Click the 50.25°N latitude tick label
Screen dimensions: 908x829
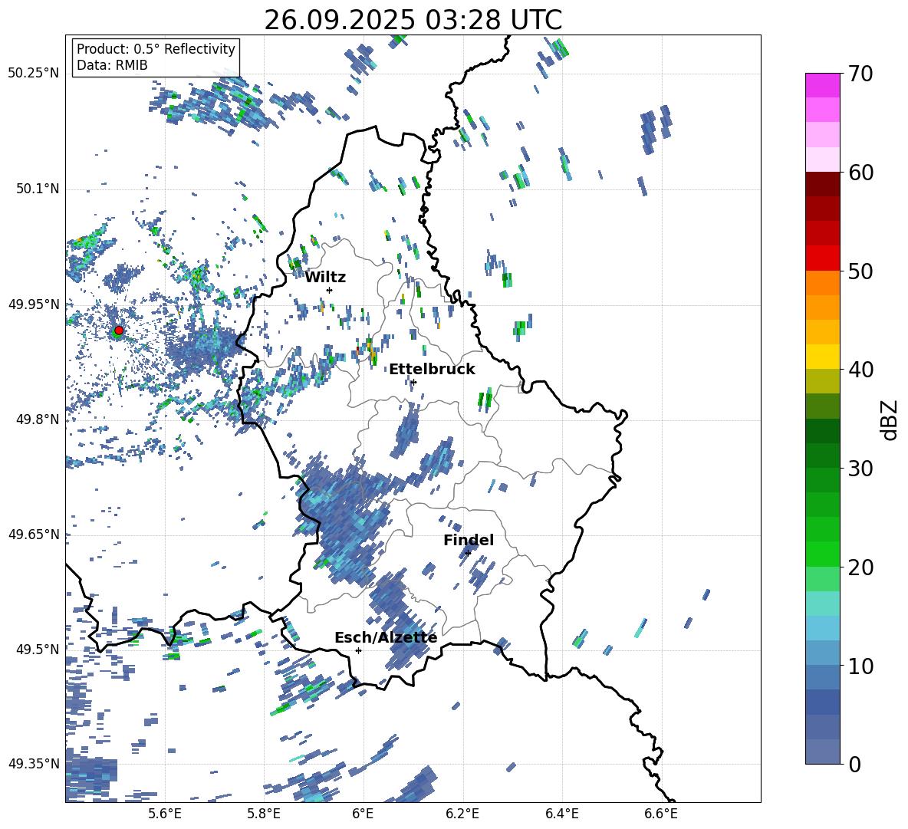34,74
